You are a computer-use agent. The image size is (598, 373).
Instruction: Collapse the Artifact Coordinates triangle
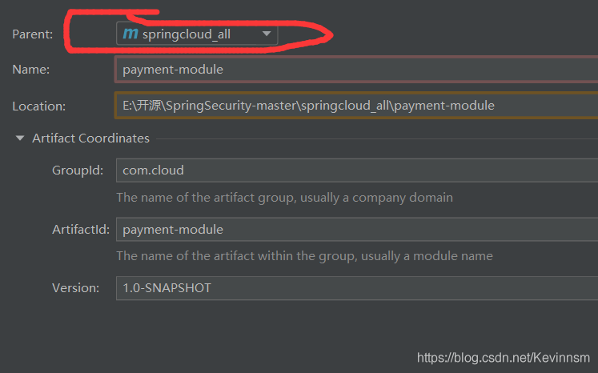coord(20,138)
